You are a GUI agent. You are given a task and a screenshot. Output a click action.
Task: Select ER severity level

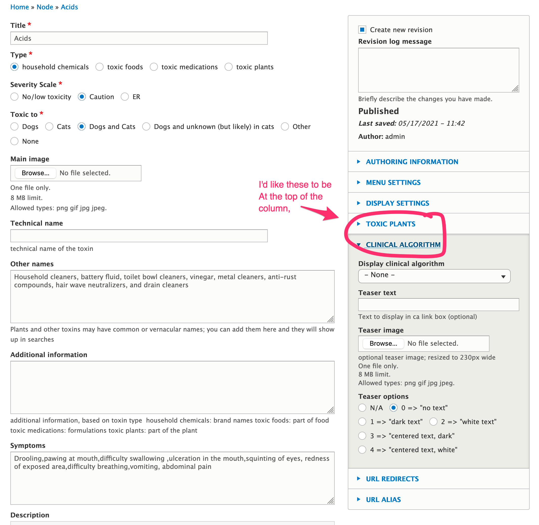point(125,97)
